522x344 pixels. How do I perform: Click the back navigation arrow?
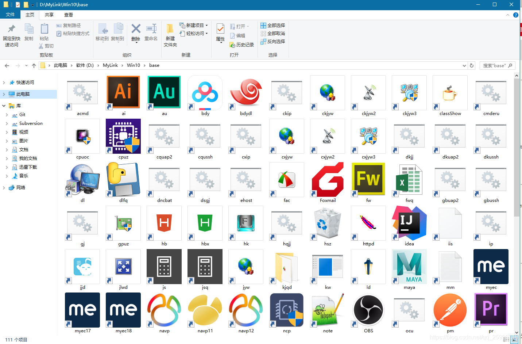pyautogui.click(x=7, y=66)
